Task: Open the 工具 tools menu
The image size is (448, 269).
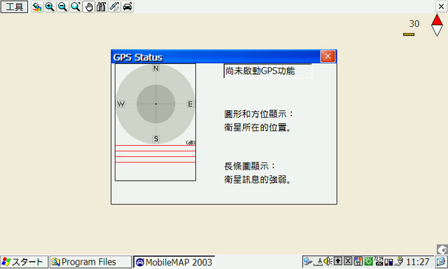Action: click(14, 6)
